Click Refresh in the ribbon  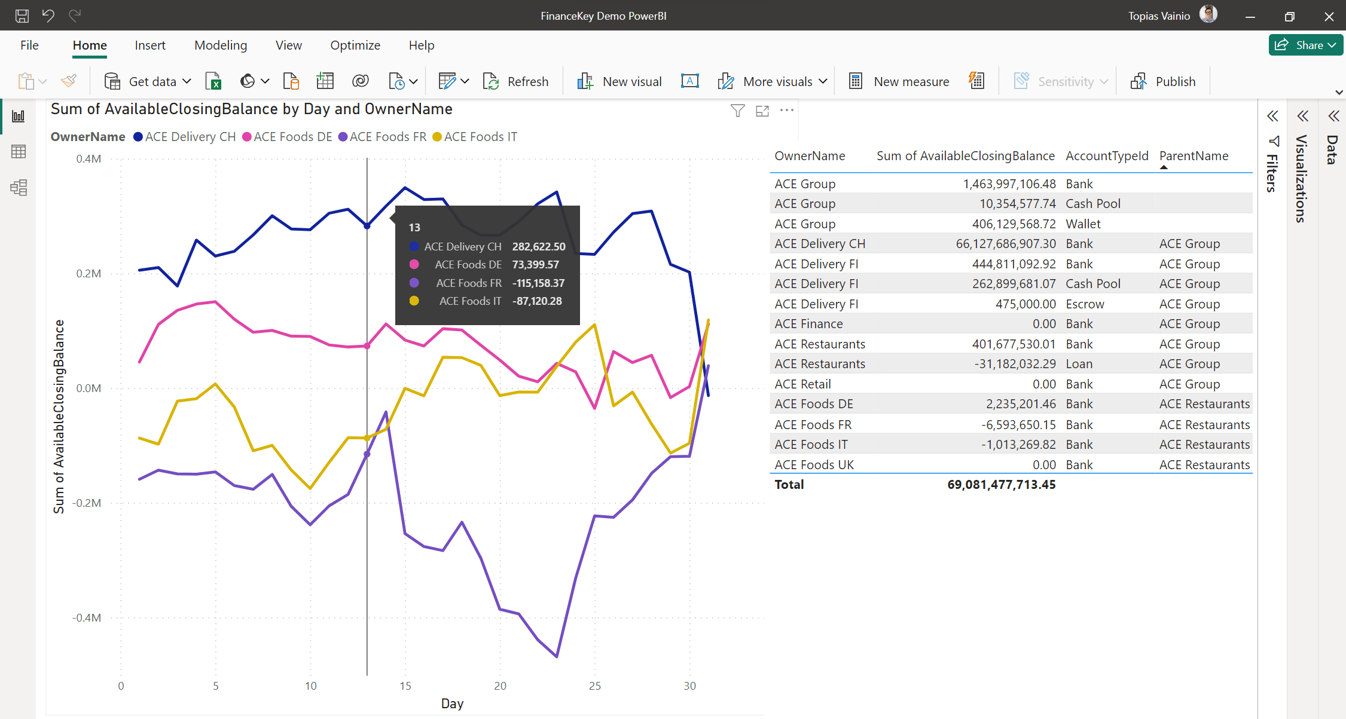[515, 81]
